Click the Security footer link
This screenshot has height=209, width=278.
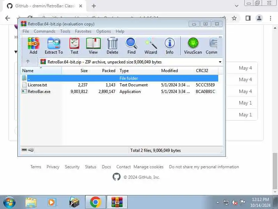coord(72,167)
